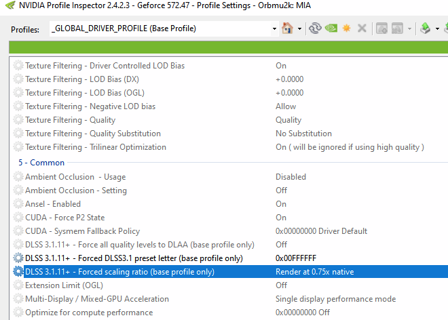Click gear icon beside Multi-Display / Mixed-GPU Acceleration
Screen dimensions: 448x320
click(x=18, y=299)
